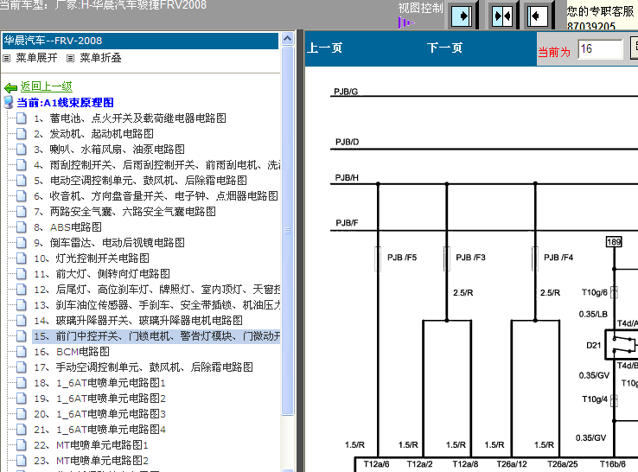Image resolution: width=638 pixels, height=472 pixels.
Task: Open 19、1_6AT电喷单元电路图2
Action: [99, 399]
